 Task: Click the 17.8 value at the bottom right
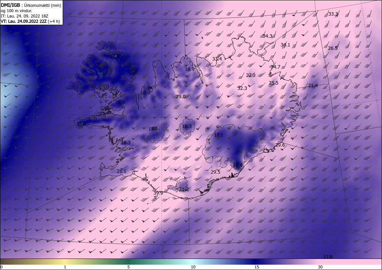point(328,257)
